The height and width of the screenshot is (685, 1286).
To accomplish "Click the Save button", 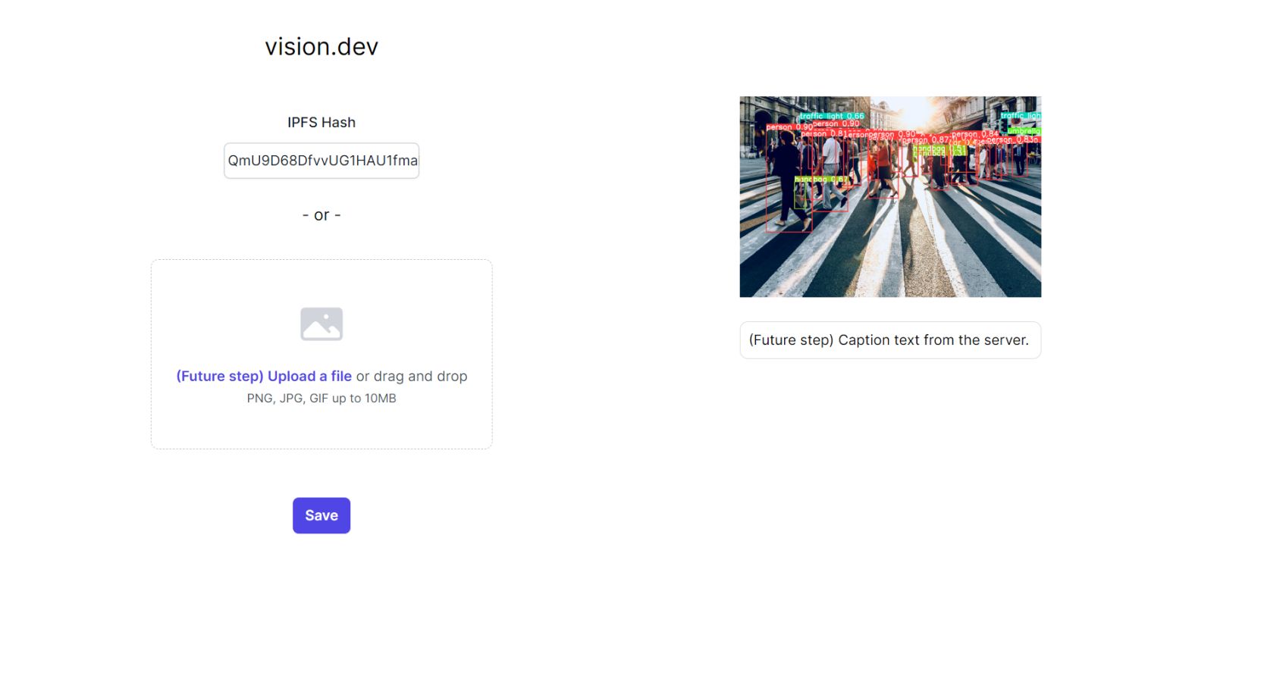I will 321,515.
